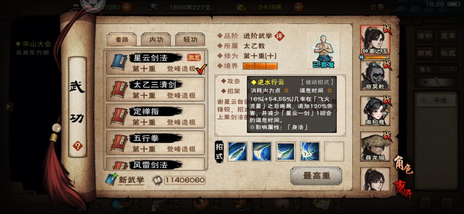Viewport: 464px width, 214px height.
Task: Select the second skill move icon
Action: 261,151
